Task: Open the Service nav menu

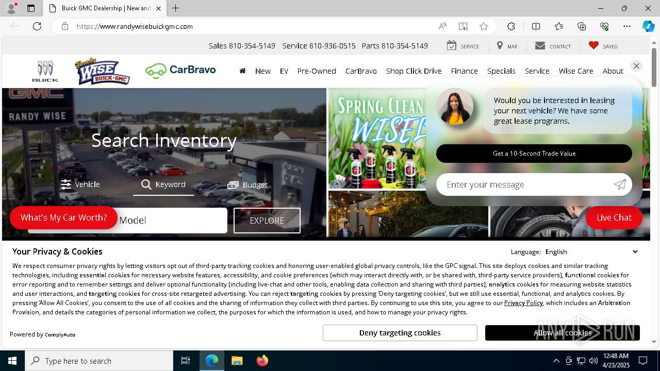Action: (x=537, y=71)
